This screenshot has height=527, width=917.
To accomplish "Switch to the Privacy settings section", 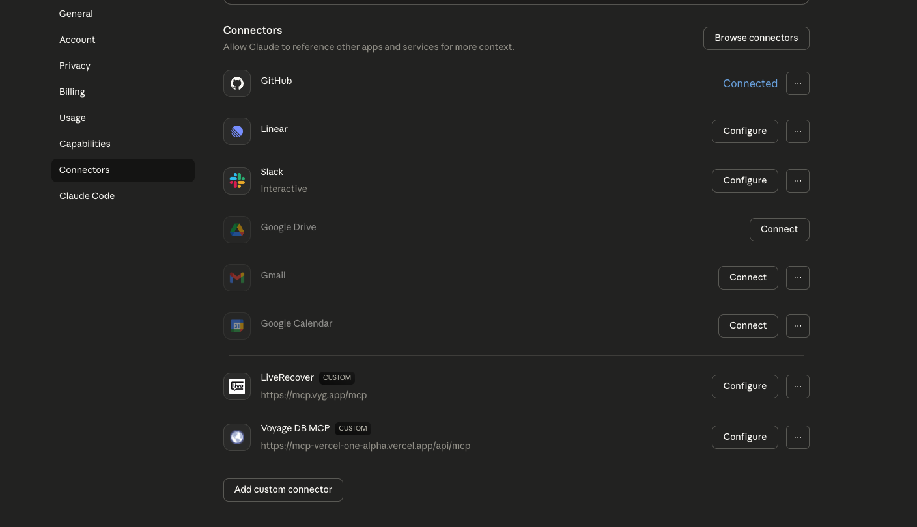I will pos(74,66).
